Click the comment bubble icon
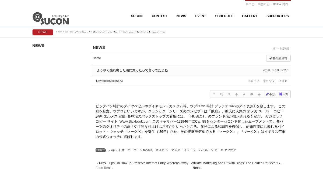 point(252,94)
